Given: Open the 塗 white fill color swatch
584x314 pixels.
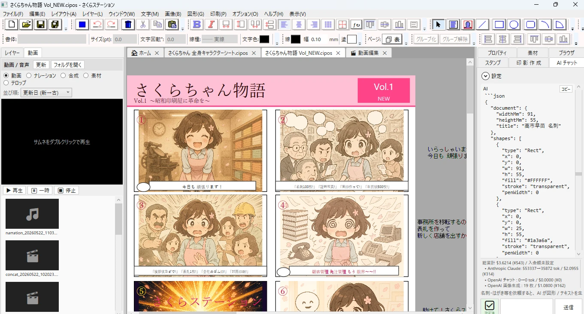Looking at the screenshot, I should [x=352, y=39].
